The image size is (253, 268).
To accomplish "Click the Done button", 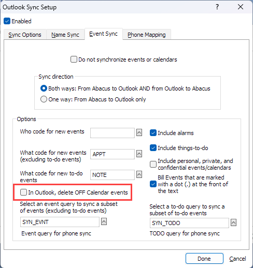I will [x=204, y=259].
